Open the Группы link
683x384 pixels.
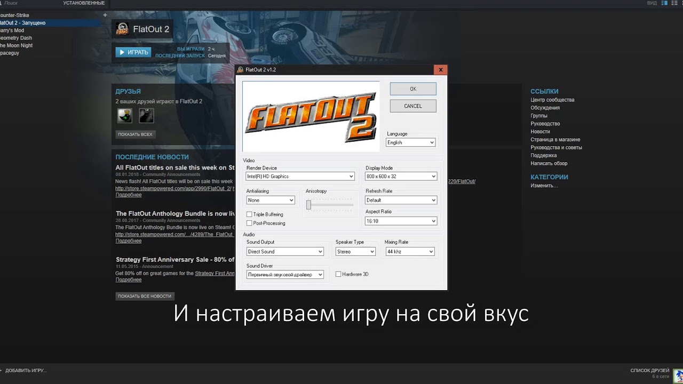click(x=539, y=116)
